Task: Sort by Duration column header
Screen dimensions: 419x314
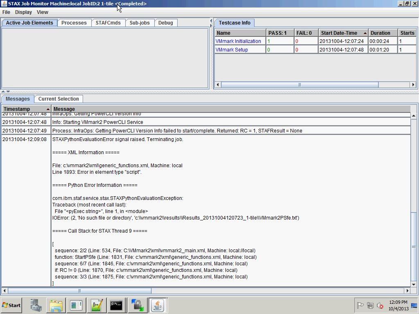Action: pos(383,33)
